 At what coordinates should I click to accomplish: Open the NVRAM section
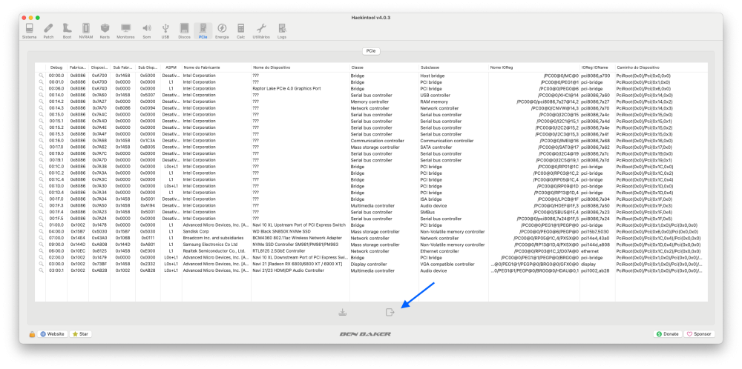click(x=85, y=30)
